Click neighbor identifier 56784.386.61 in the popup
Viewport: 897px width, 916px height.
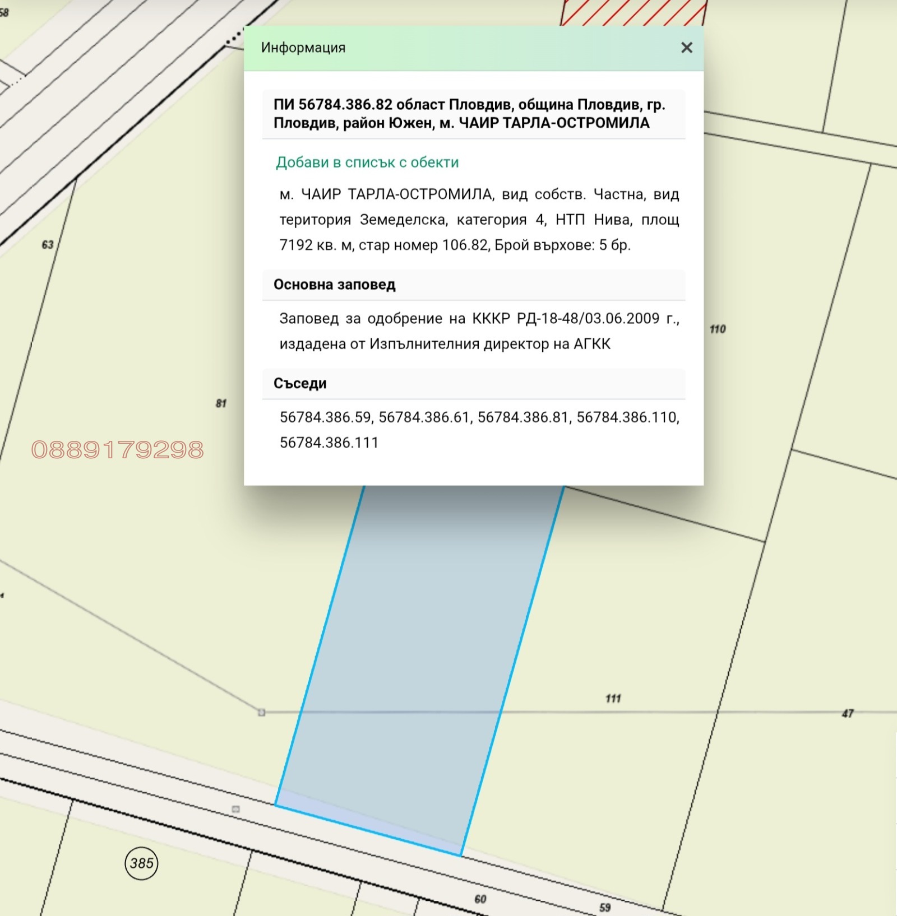[424, 417]
